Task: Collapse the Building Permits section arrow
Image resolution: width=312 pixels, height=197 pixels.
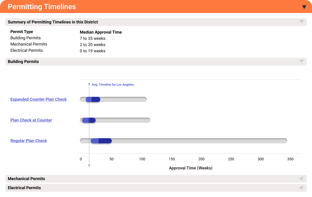Action: [x=302, y=62]
